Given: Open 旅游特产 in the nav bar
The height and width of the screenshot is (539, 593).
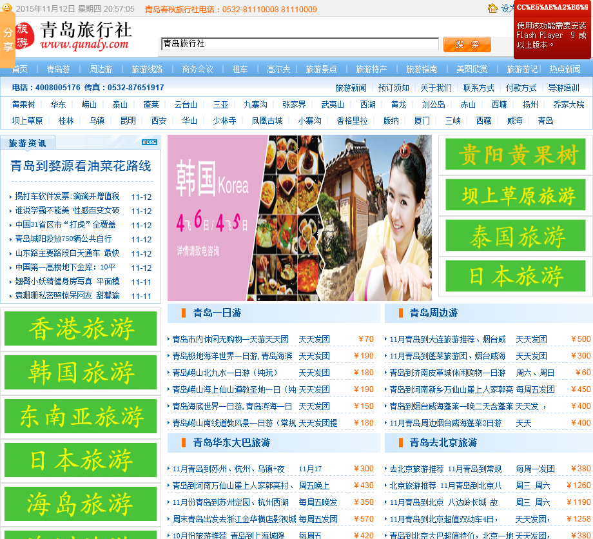Looking at the screenshot, I should click(371, 69).
